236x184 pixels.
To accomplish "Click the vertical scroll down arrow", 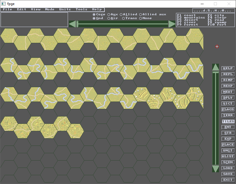I will 215,169.
